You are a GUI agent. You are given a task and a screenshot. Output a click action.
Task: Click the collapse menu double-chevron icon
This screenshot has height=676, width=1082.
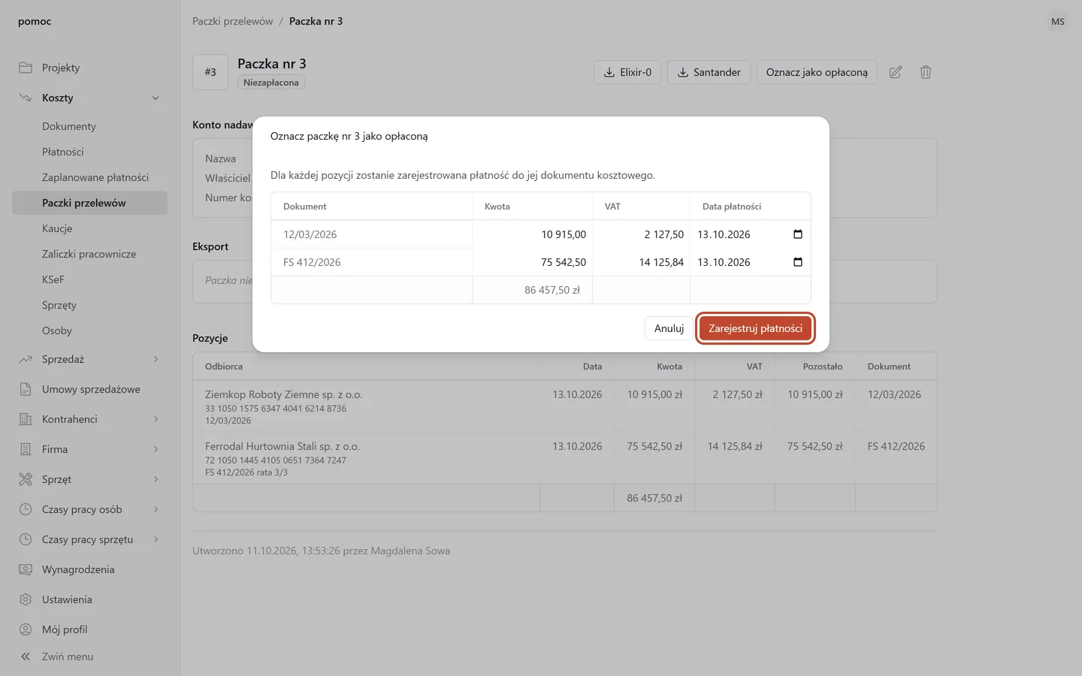26,656
